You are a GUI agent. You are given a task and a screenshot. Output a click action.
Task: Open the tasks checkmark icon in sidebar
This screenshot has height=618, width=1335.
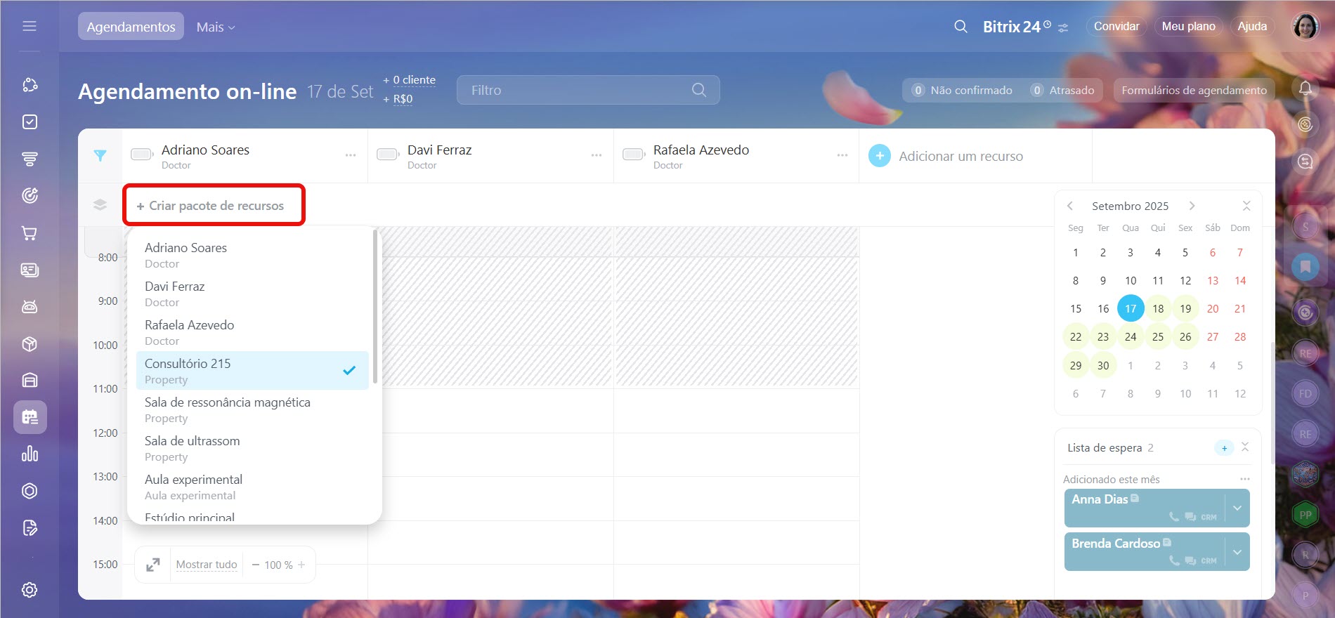30,122
